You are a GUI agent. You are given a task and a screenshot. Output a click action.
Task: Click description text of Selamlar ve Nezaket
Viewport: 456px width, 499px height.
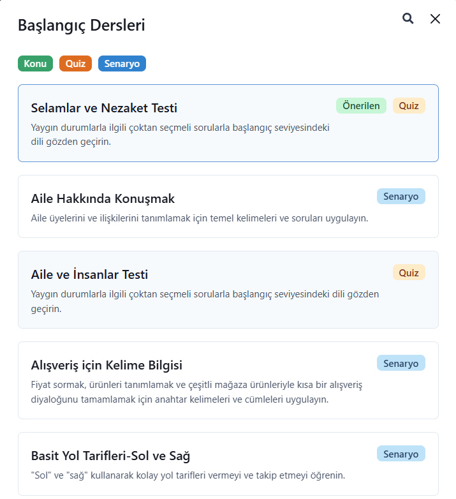click(180, 135)
